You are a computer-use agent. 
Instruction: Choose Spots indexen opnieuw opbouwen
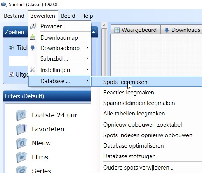(147, 135)
